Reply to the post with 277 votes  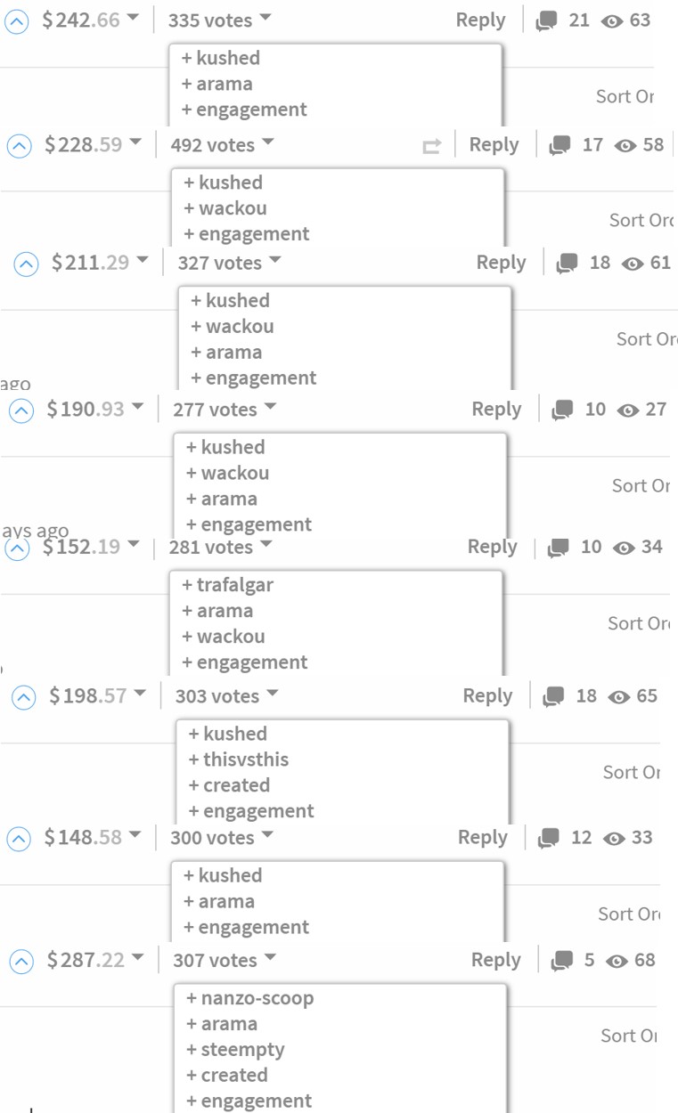point(496,410)
